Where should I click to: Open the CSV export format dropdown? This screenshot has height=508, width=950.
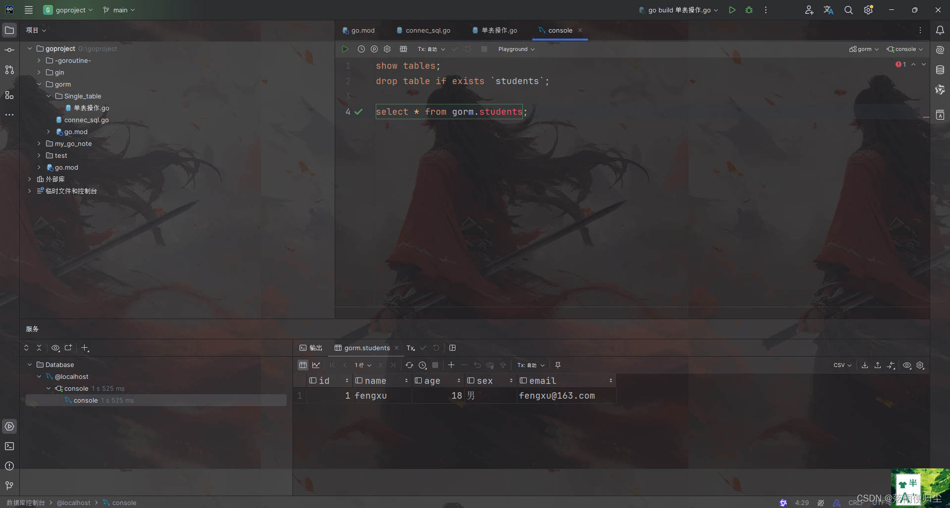pyautogui.click(x=843, y=365)
